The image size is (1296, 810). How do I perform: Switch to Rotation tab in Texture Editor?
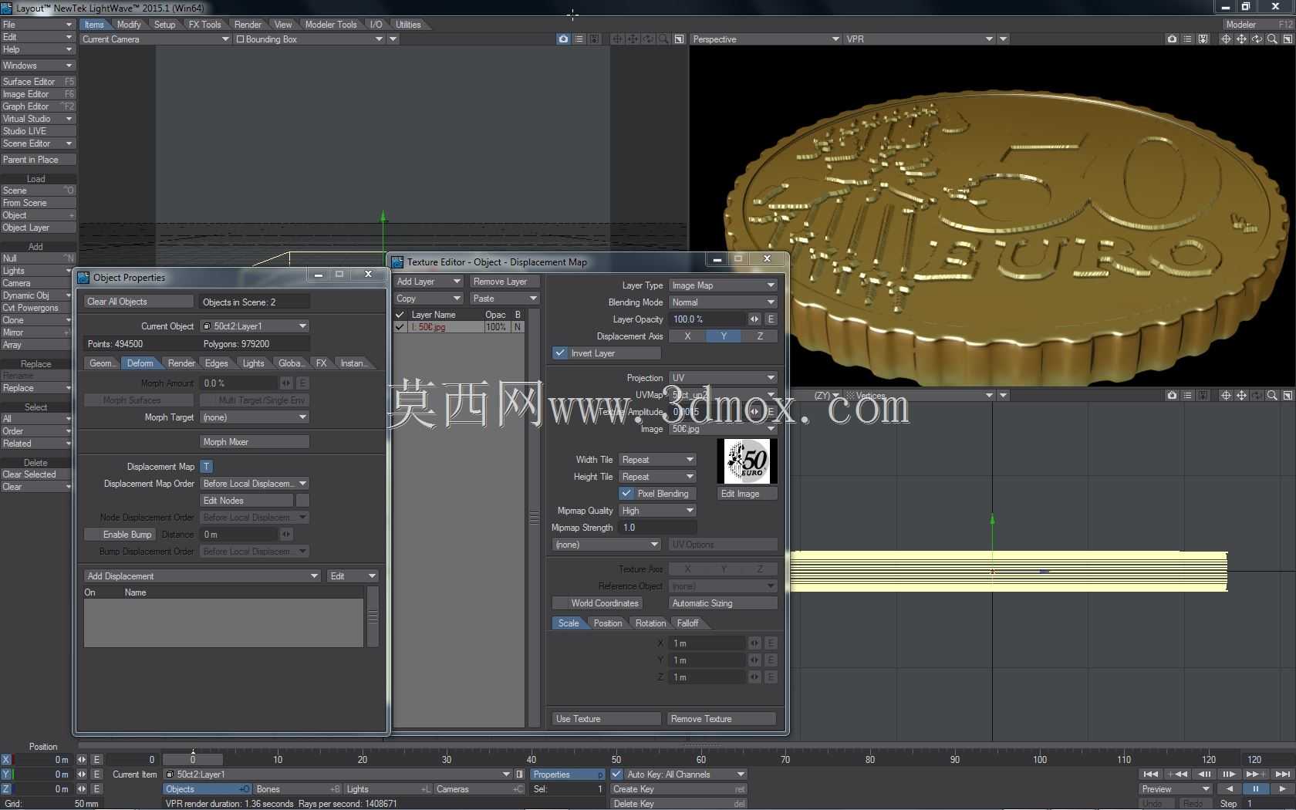(650, 623)
